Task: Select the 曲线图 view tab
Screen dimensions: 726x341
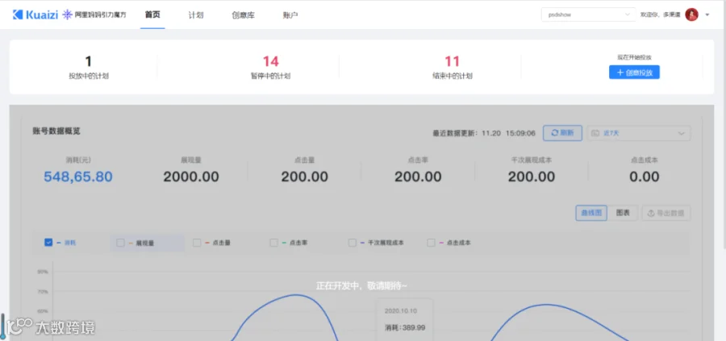Action: [591, 213]
